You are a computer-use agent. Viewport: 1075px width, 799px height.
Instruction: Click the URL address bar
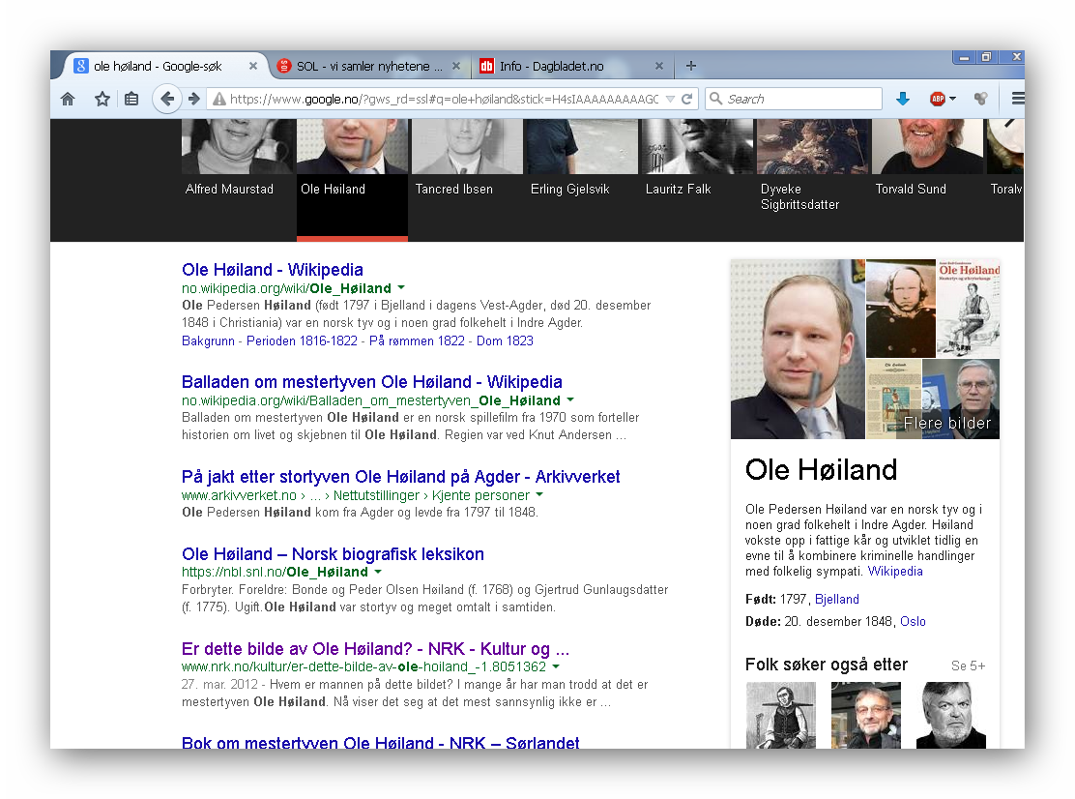click(x=445, y=99)
